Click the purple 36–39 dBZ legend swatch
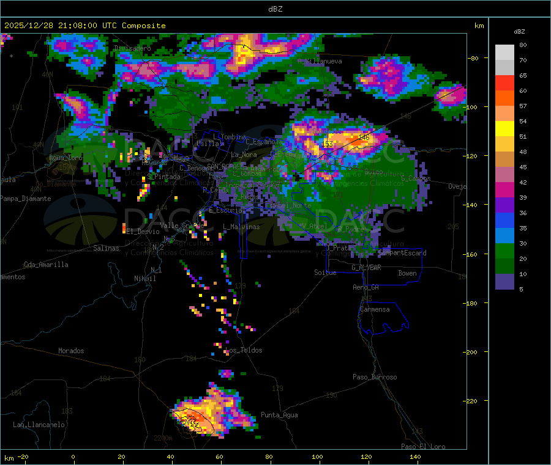 click(x=504, y=205)
